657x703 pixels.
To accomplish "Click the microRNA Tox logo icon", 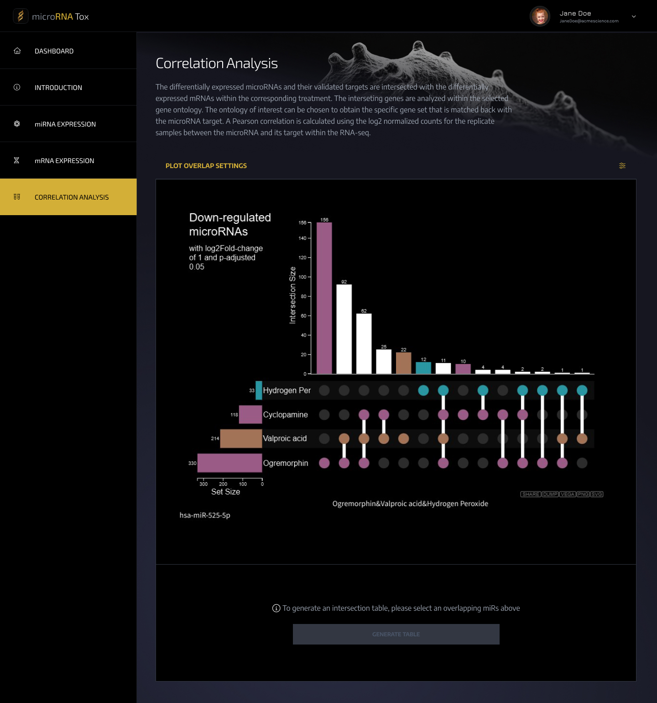I will pos(21,16).
